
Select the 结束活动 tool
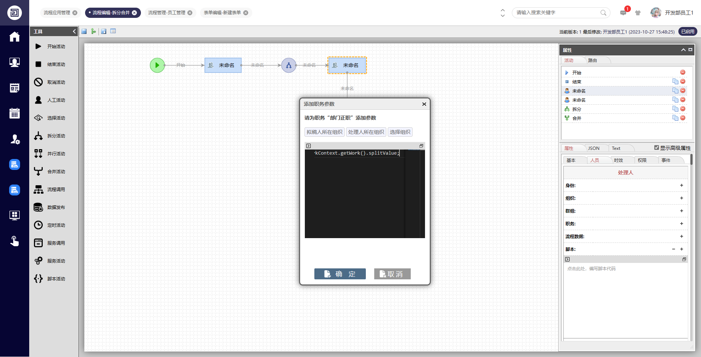50,64
